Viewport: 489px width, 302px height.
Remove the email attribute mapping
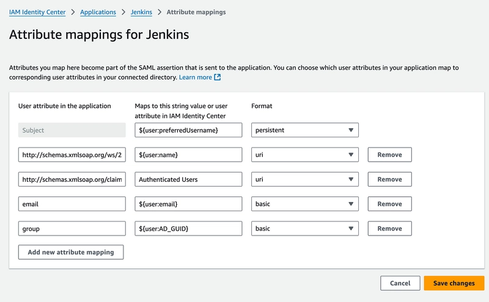389,204
